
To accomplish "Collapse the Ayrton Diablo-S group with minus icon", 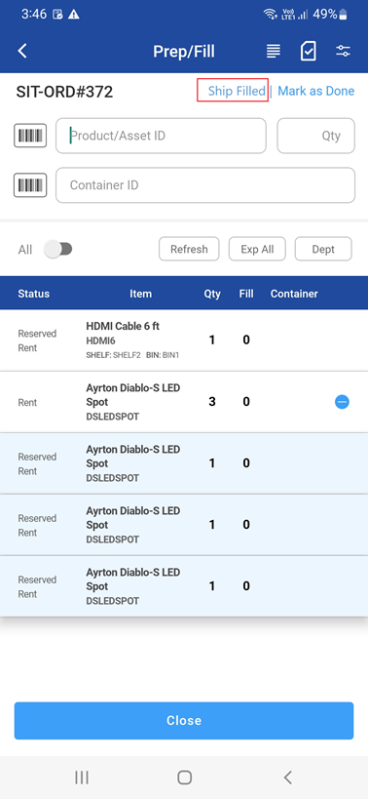I will click(342, 402).
